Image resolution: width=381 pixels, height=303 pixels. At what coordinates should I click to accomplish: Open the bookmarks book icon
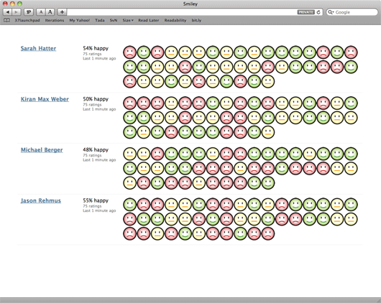(x=6, y=20)
